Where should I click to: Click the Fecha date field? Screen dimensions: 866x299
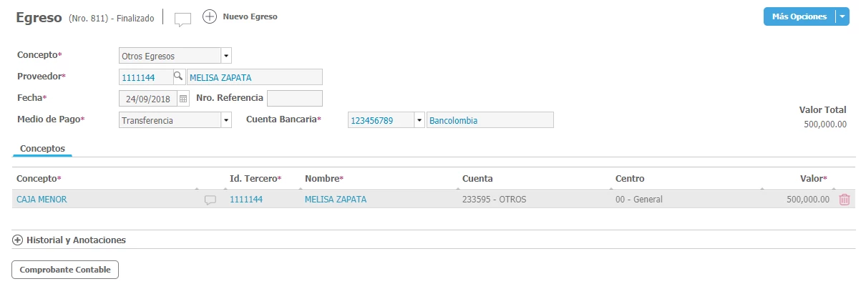coord(147,98)
